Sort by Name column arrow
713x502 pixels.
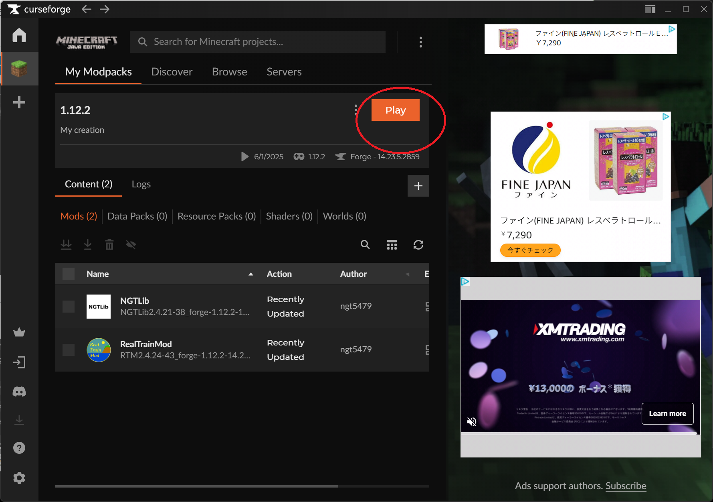click(251, 274)
